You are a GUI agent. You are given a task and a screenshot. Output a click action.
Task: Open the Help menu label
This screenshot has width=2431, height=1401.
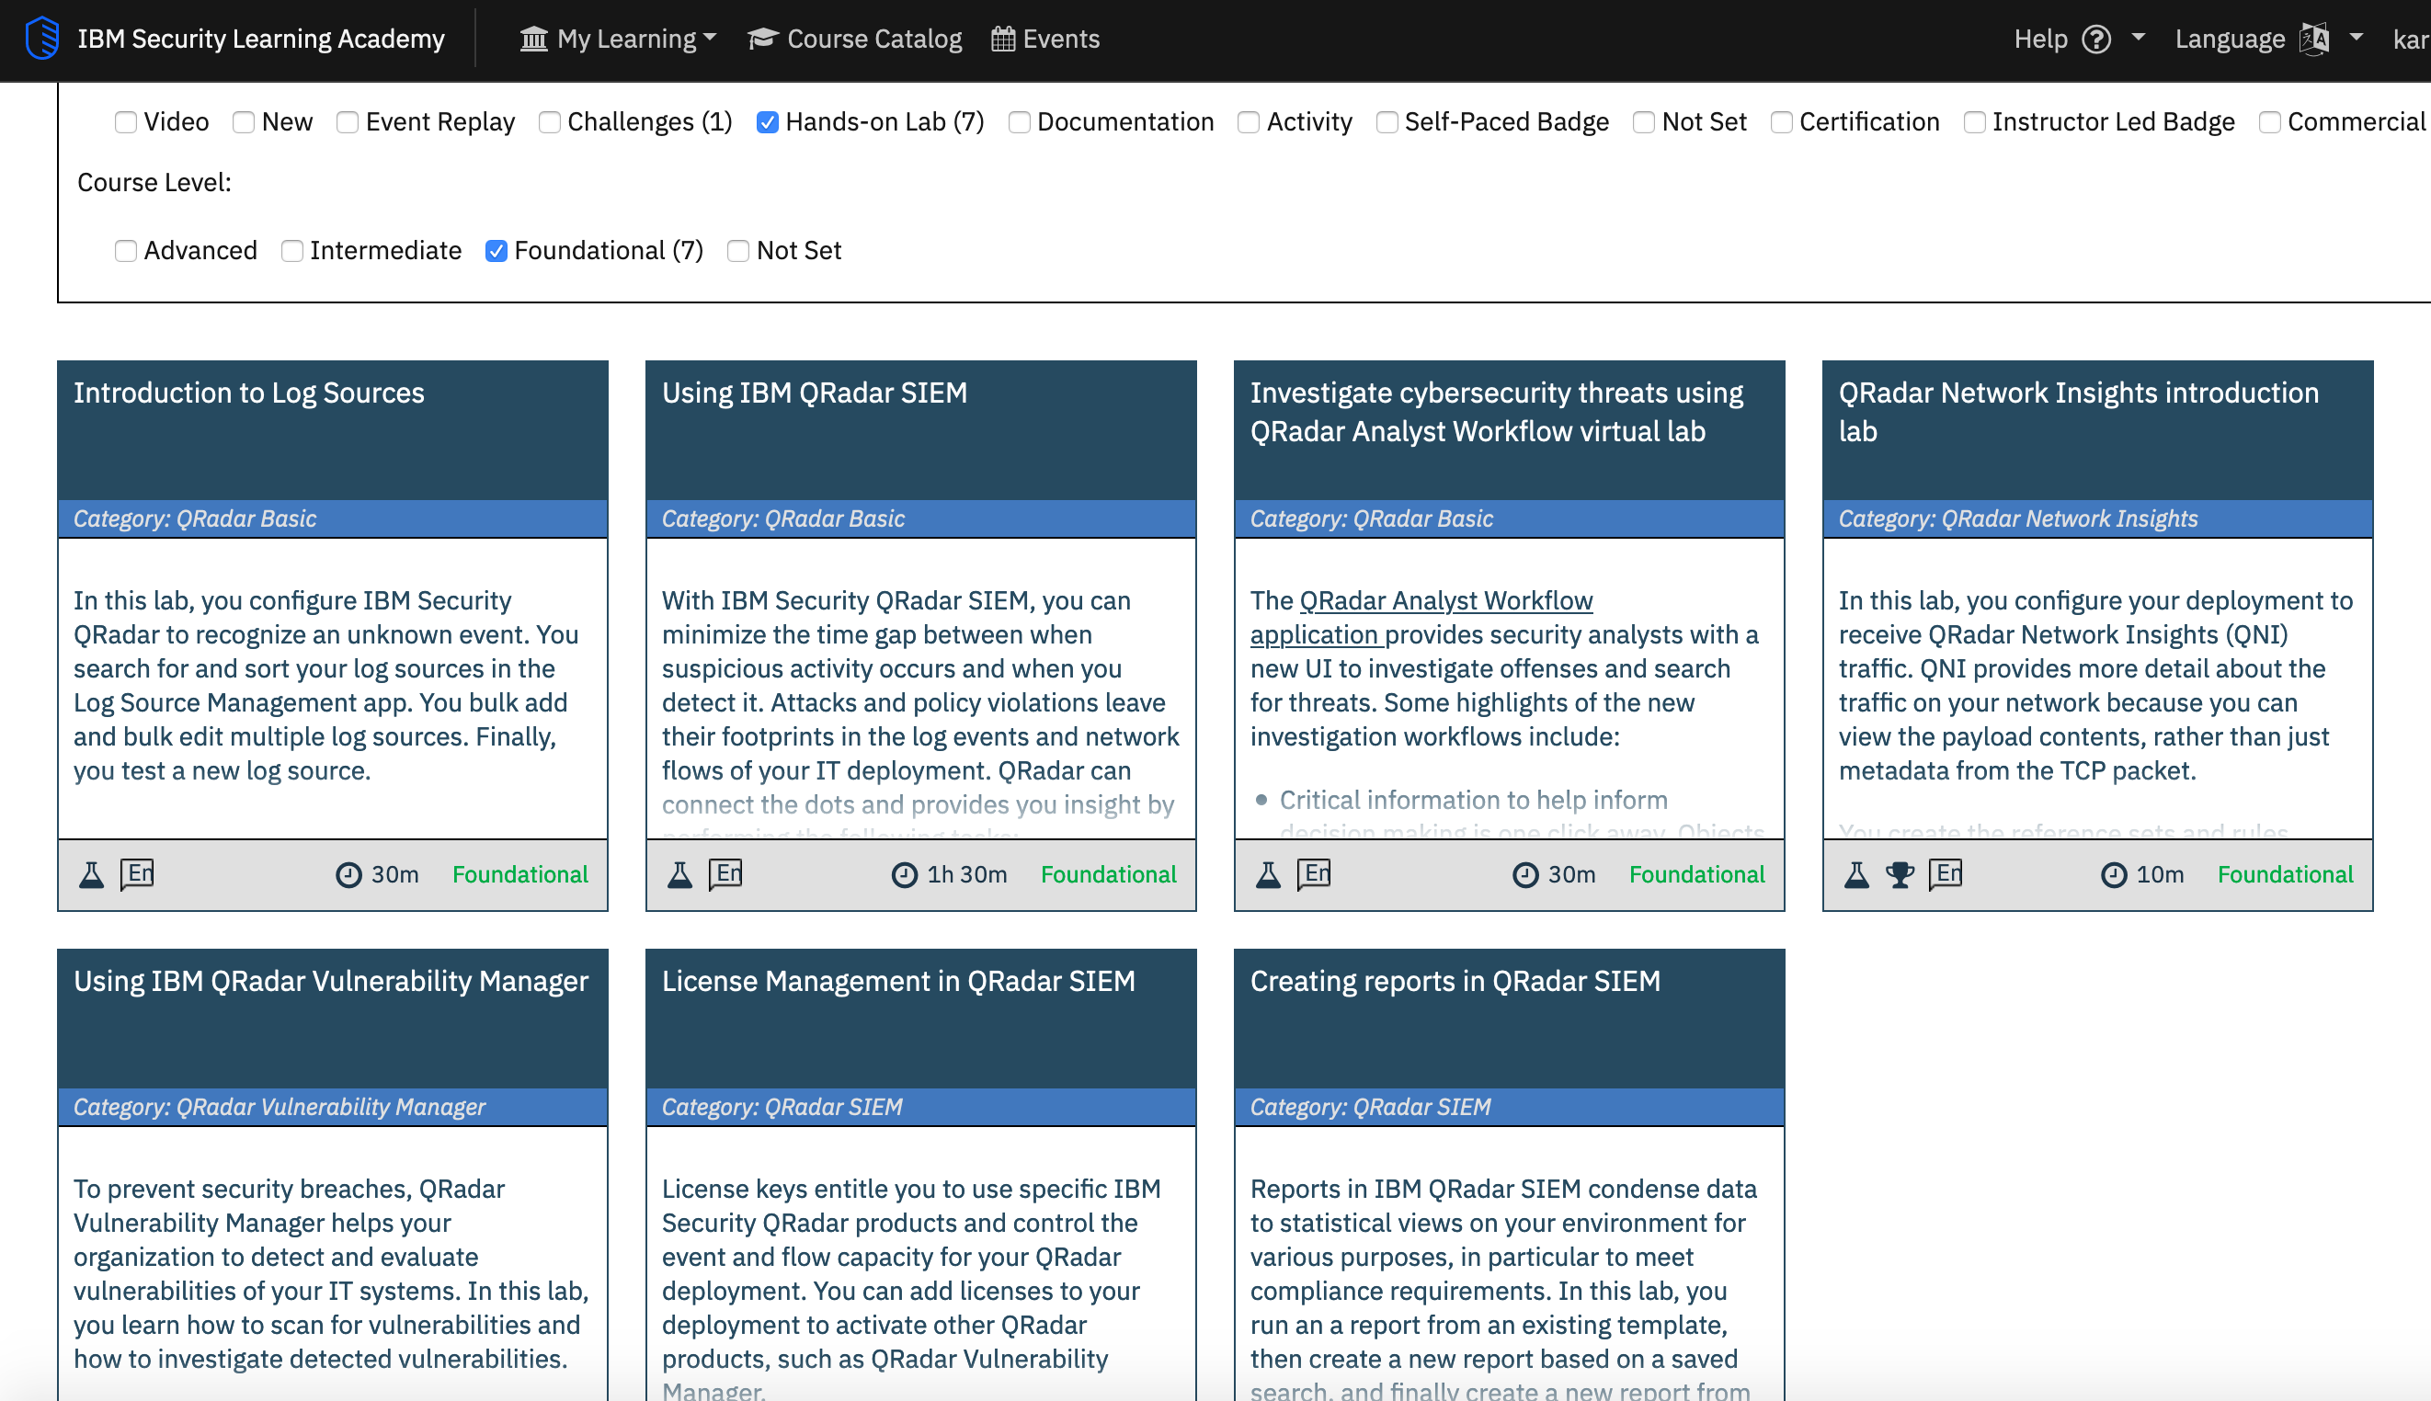click(2040, 40)
